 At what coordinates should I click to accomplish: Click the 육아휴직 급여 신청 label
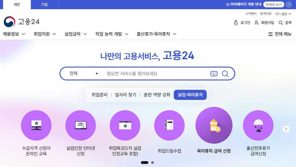click(x=214, y=151)
